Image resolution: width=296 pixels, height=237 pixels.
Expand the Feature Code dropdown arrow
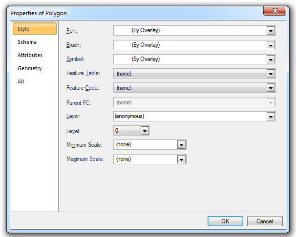[271, 88]
